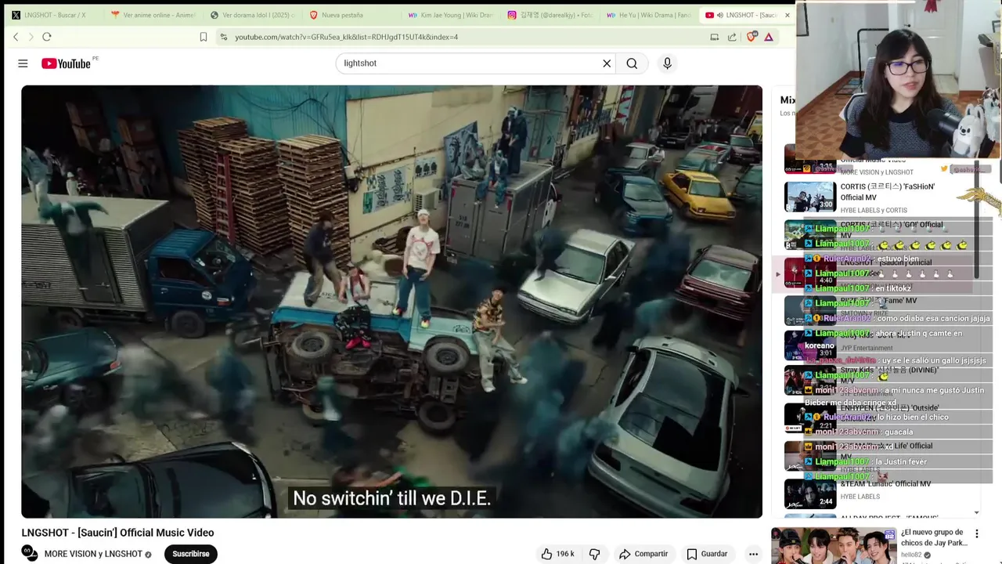View site information icon beside the URL
Screen dimensions: 1002x564
224,37
